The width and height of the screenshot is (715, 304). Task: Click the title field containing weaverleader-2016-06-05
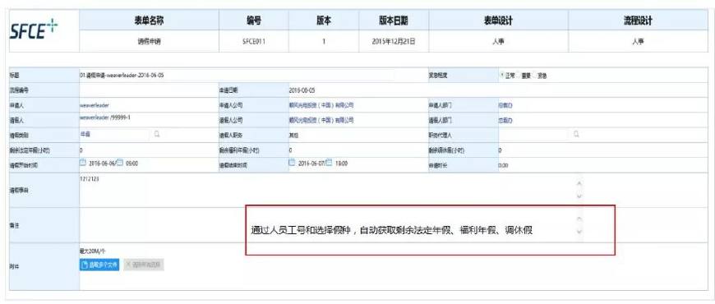point(238,76)
